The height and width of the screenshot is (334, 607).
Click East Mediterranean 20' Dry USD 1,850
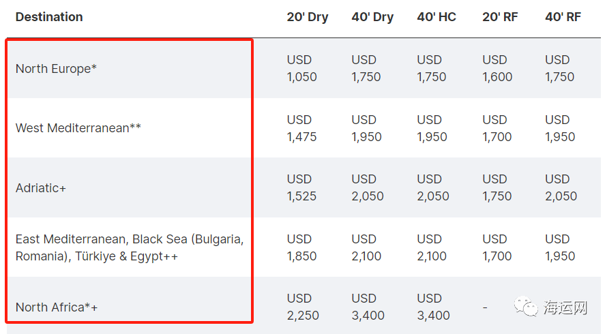[301, 247]
